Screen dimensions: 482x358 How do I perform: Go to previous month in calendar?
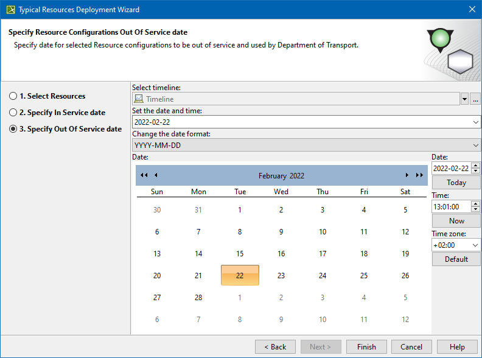click(x=156, y=175)
